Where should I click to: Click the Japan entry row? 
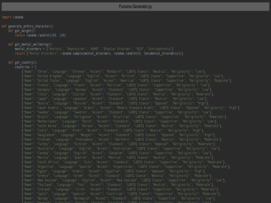coord(115,99)
